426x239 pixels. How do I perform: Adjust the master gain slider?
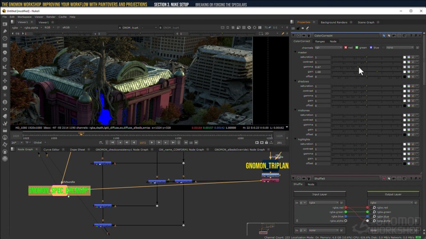366,72
